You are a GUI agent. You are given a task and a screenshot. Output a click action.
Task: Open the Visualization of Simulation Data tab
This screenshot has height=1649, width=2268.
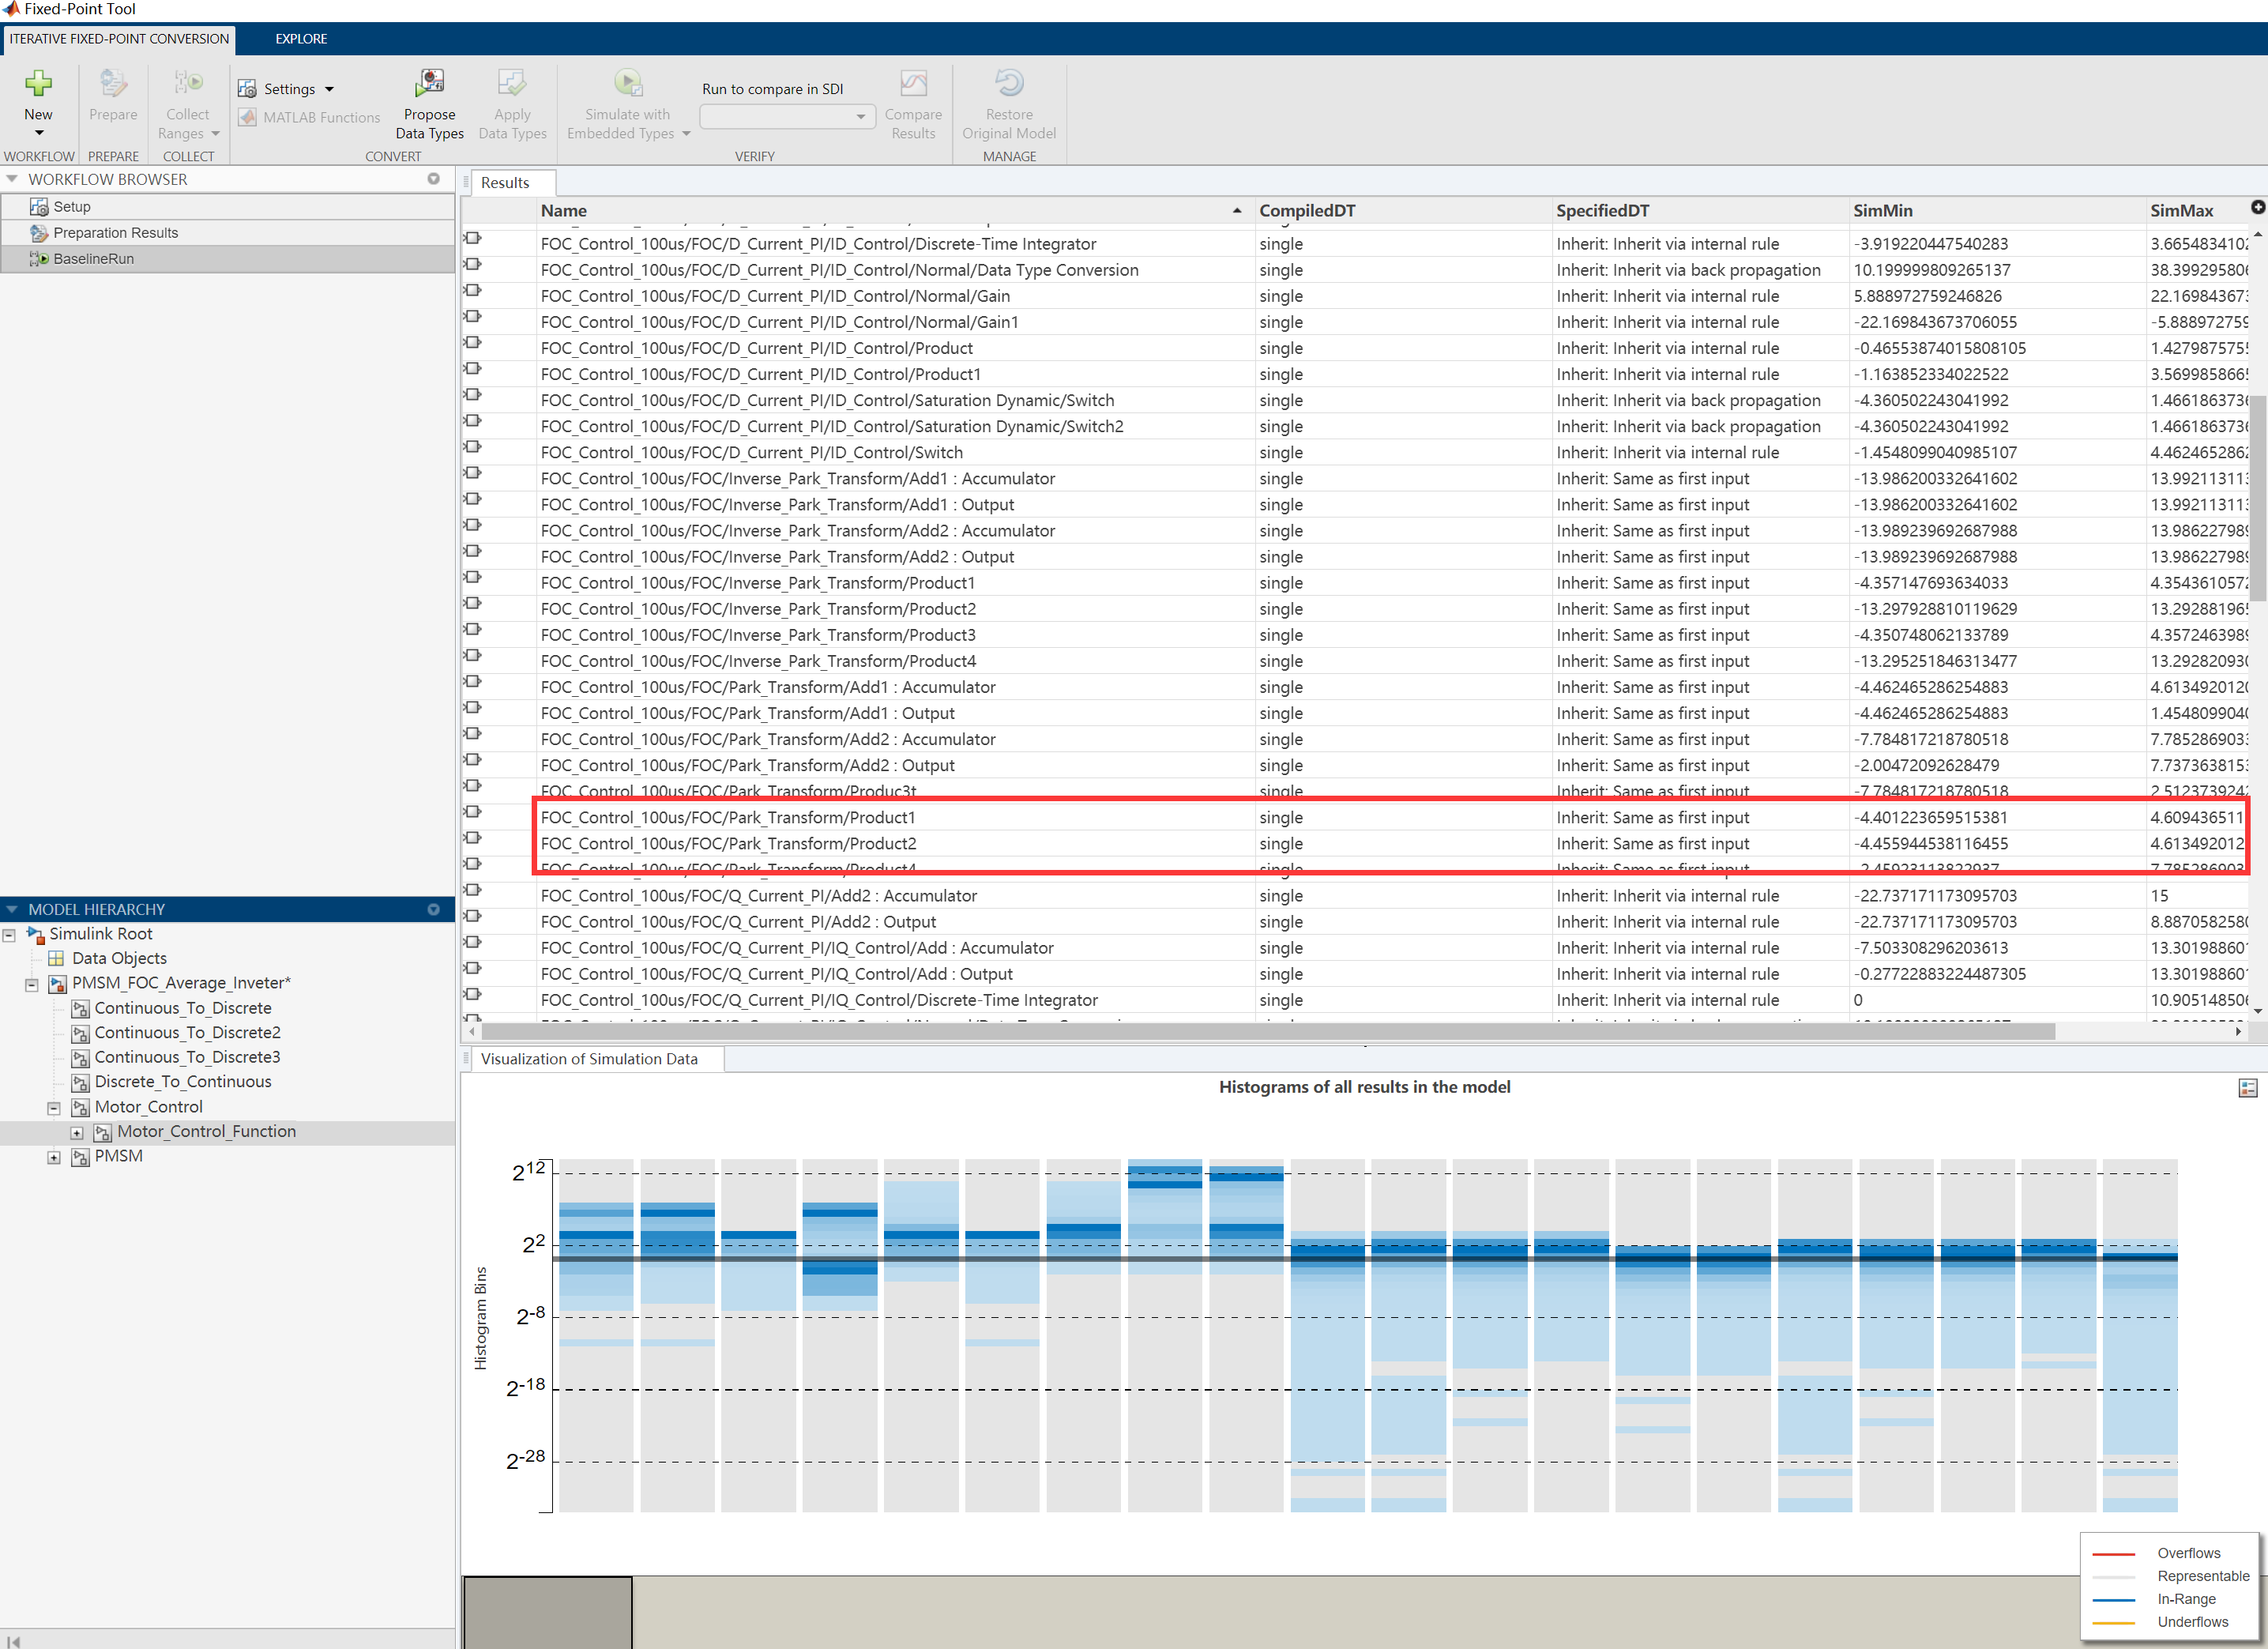589,1059
